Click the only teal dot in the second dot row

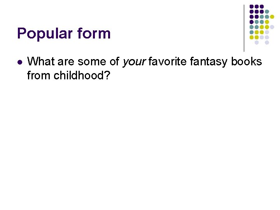(x=267, y=12)
